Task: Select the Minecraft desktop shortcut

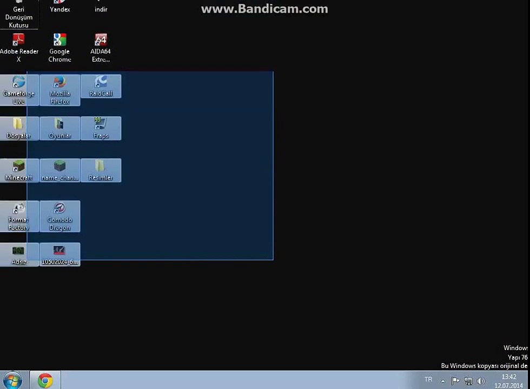Action: [18, 170]
